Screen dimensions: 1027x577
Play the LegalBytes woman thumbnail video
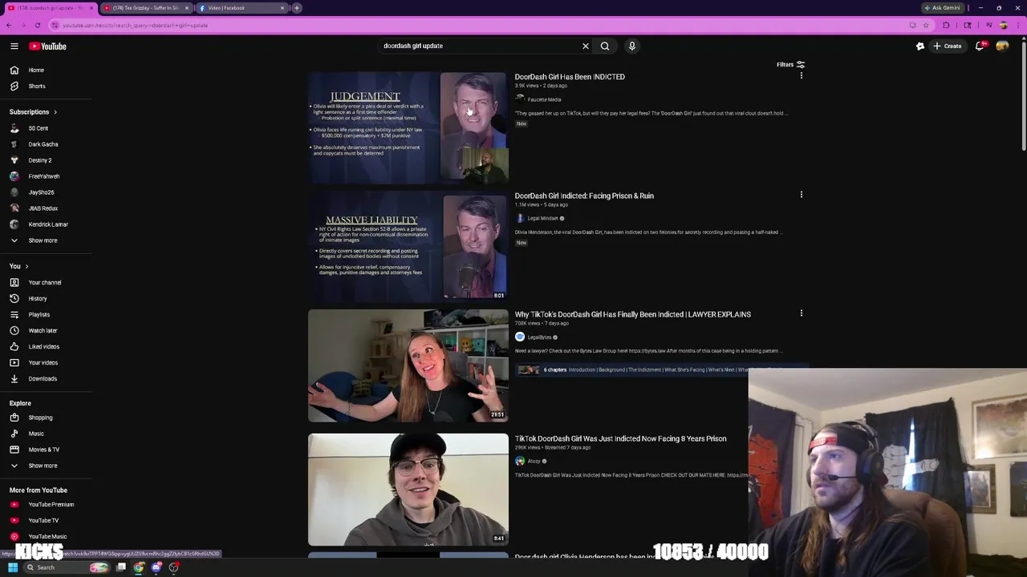click(x=408, y=365)
